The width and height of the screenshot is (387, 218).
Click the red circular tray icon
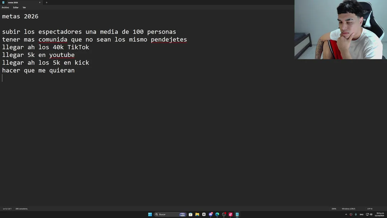(351, 214)
